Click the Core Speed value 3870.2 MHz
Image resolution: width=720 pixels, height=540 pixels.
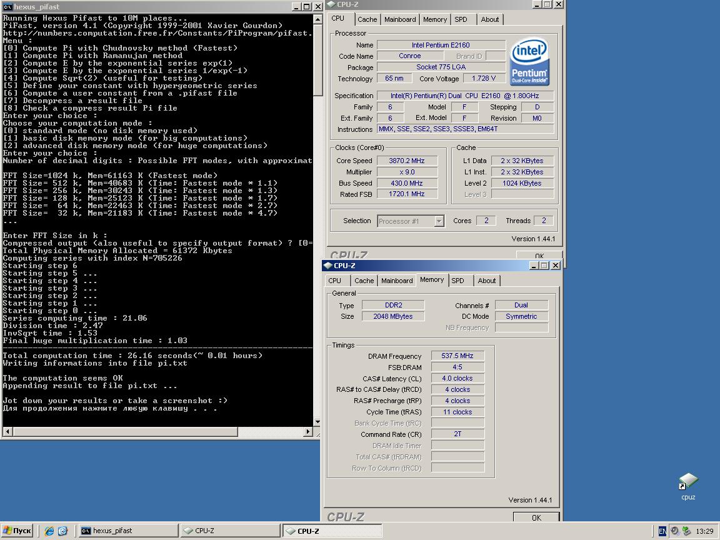click(407, 161)
